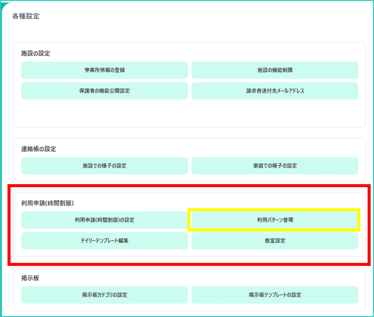This screenshot has width=374, height=317.
Task: Select 家庭での様子の設定 button
Action: [x=275, y=166]
